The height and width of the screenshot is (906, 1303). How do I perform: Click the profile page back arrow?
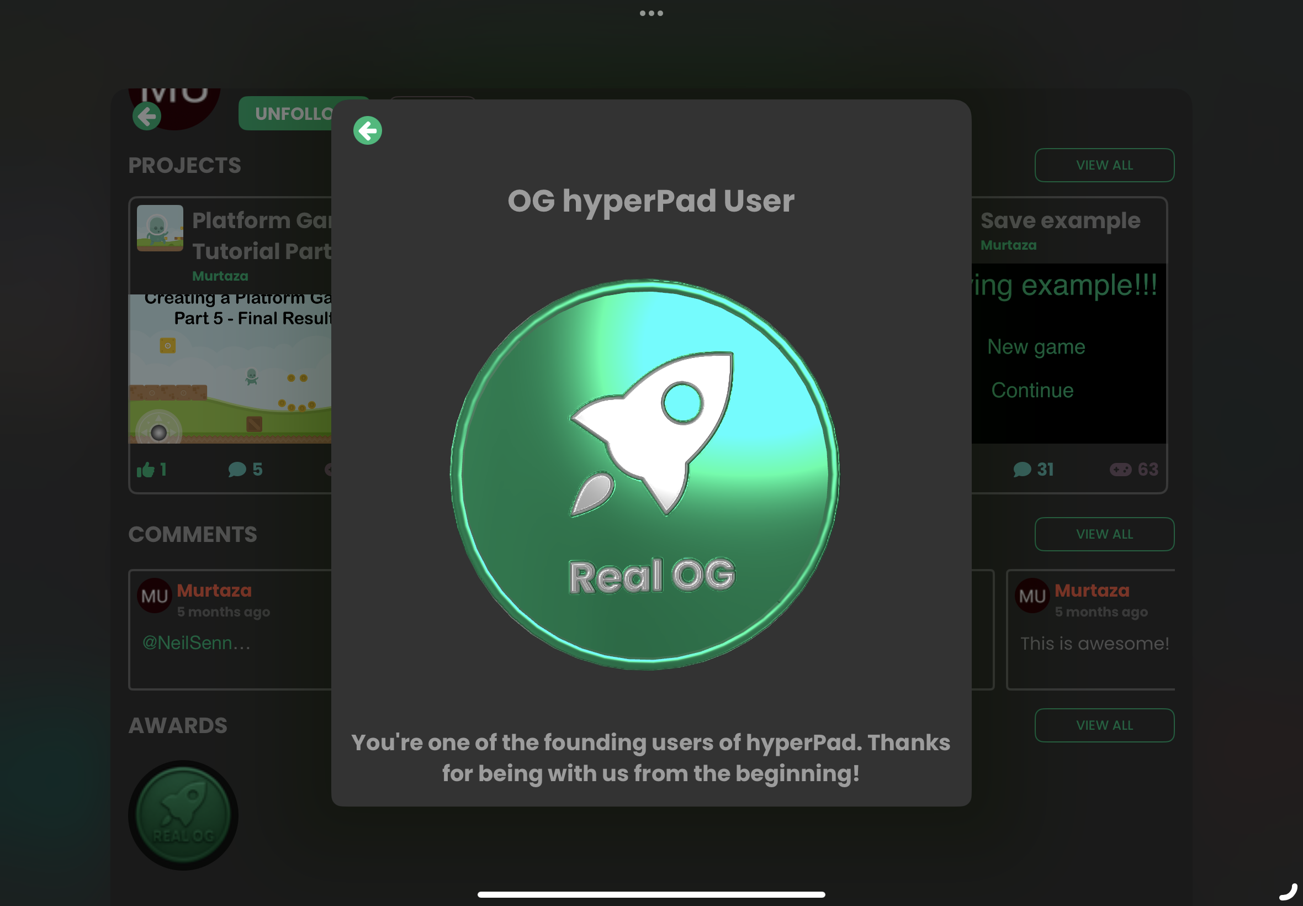click(x=147, y=117)
